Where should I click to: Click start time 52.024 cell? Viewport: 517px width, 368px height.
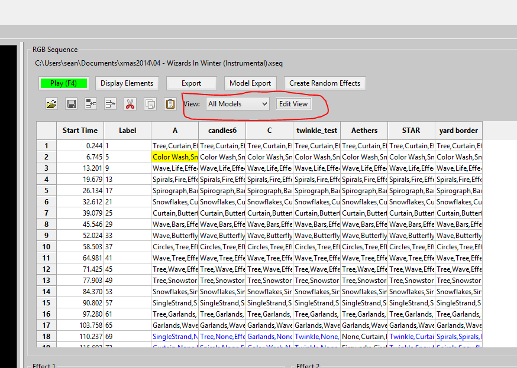tap(80, 235)
